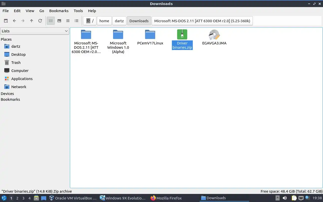The image size is (323, 202).
Task: Go back to previous folder
Action: pos(14,21)
